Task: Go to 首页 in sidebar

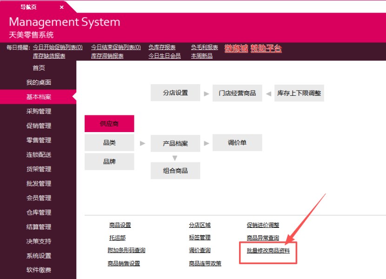Action: pyautogui.click(x=39, y=68)
